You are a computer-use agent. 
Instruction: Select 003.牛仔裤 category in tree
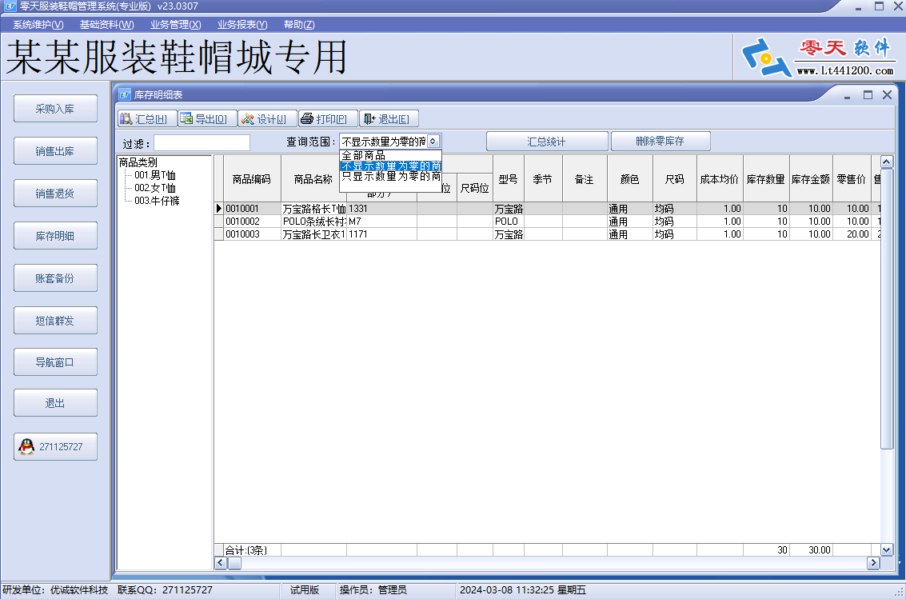[x=157, y=201]
